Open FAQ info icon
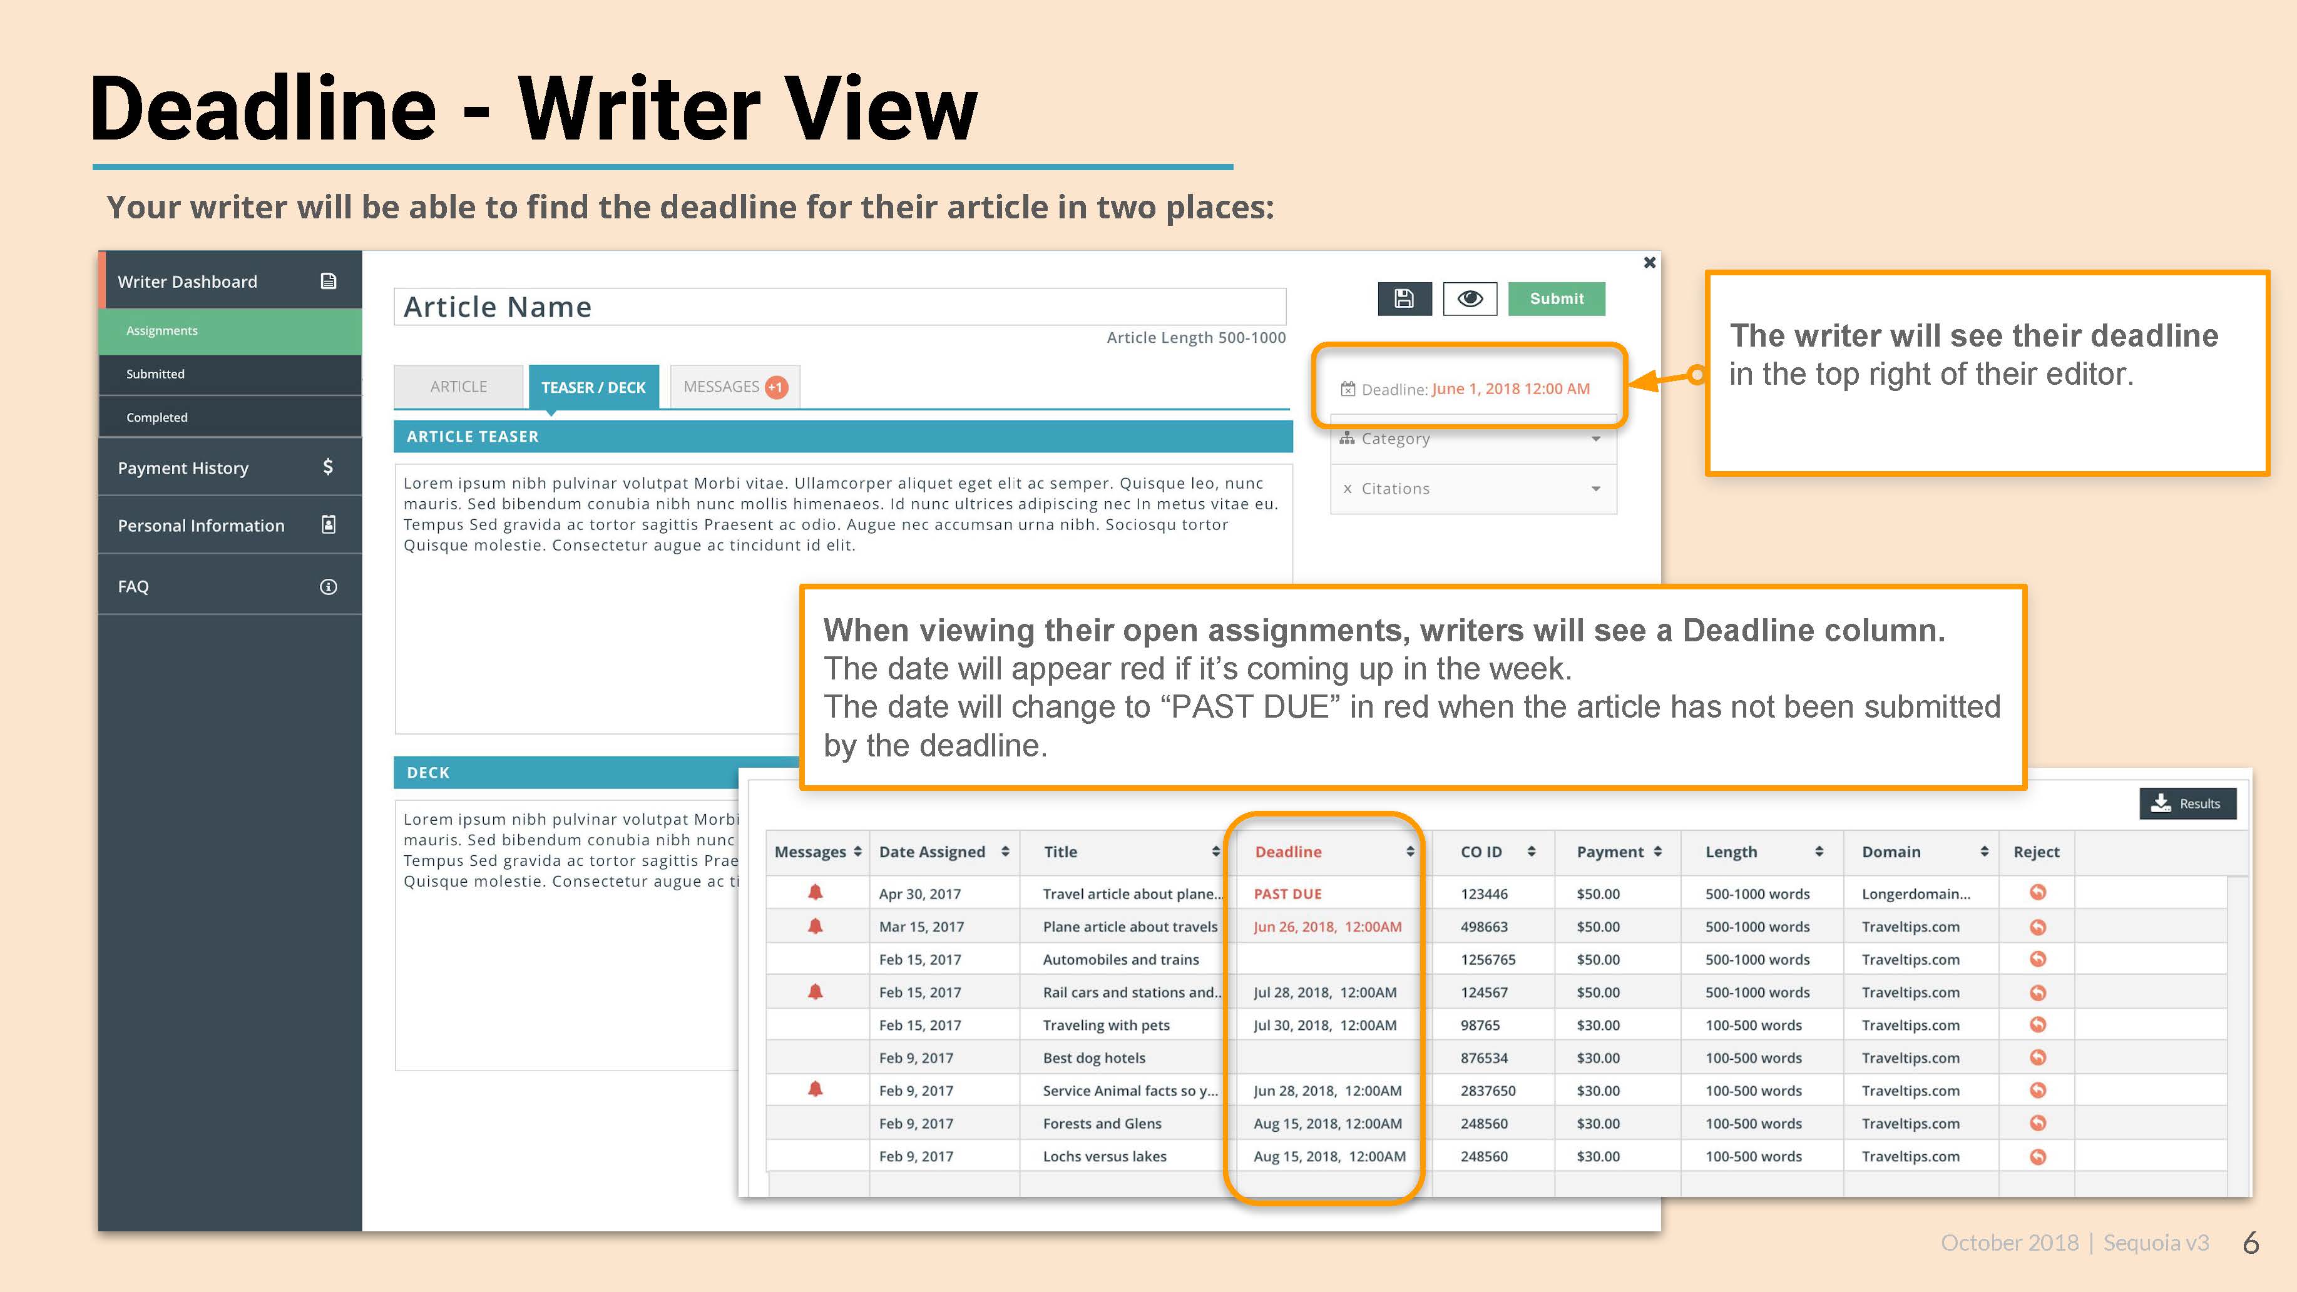 click(328, 587)
